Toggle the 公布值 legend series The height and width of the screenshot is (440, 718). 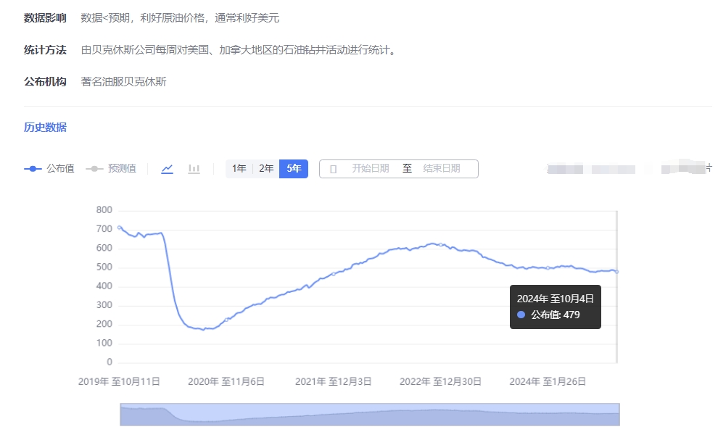pos(49,169)
